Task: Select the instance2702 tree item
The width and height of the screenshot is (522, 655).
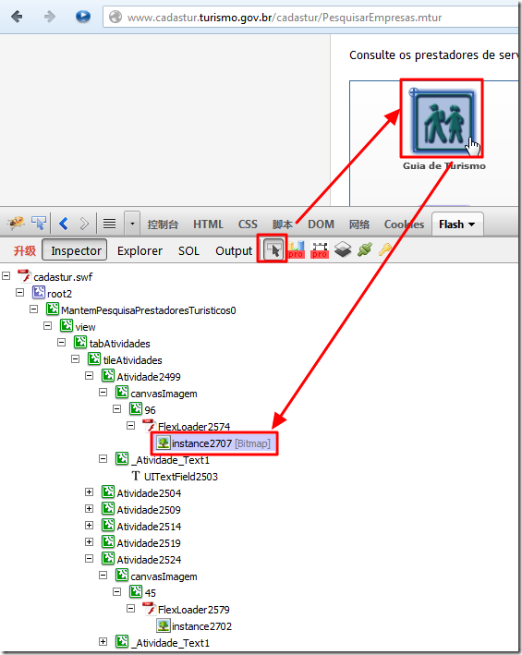Action: tap(201, 626)
